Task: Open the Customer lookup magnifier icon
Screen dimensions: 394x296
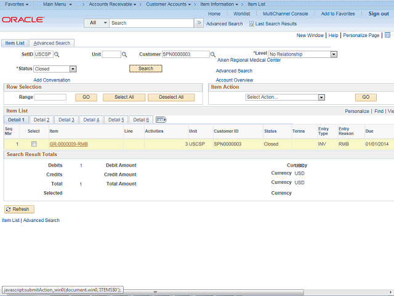Action: [x=213, y=55]
